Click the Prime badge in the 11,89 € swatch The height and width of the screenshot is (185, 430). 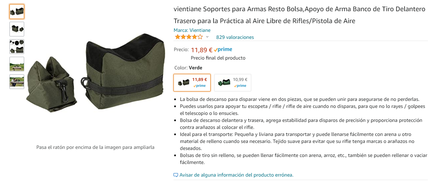pyautogui.click(x=199, y=86)
